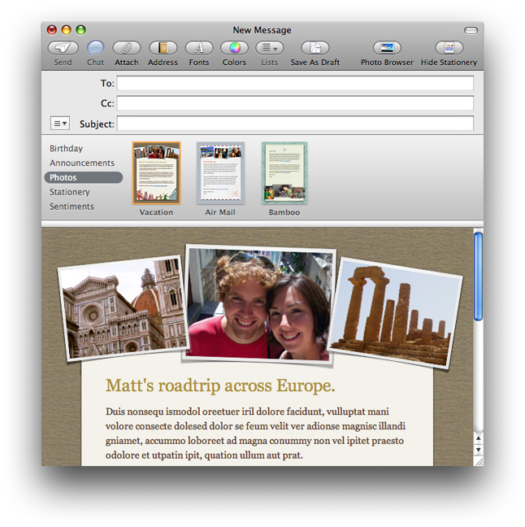This screenshot has height=527, width=525.
Task: Open the Photo Browser
Action: [x=387, y=48]
